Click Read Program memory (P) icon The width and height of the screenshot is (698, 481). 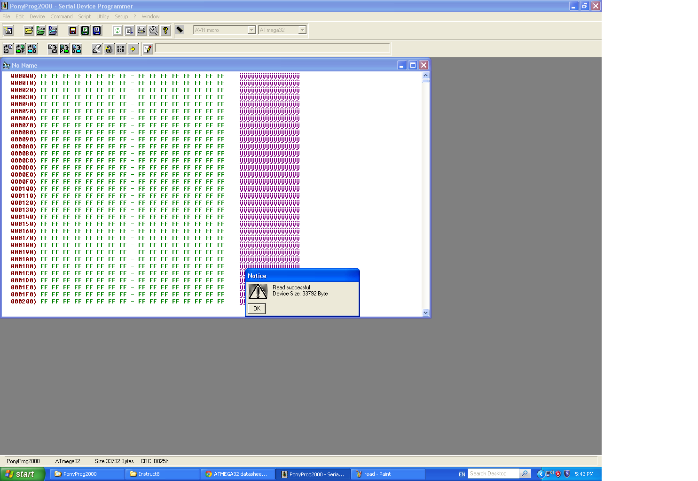[x=20, y=49]
